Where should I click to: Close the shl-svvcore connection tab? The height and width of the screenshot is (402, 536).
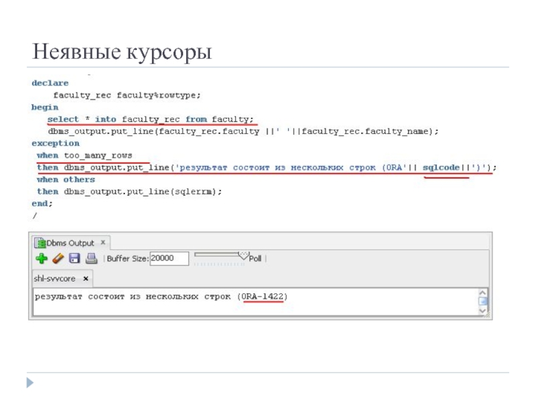coord(84,278)
